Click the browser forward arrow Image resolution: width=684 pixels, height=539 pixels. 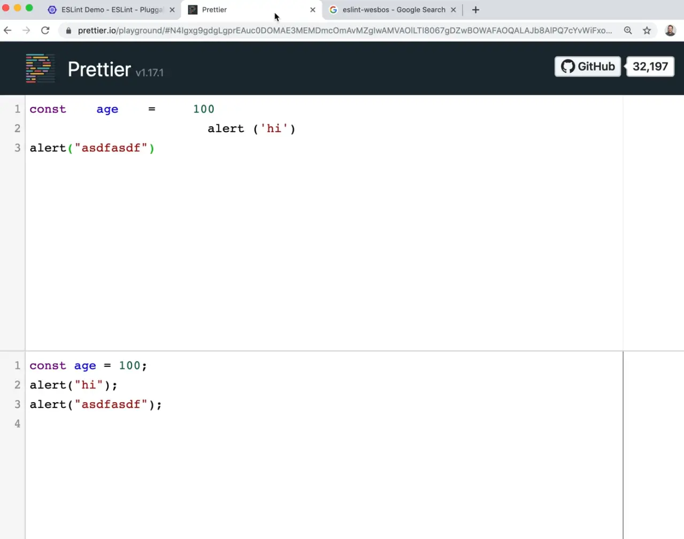click(26, 30)
